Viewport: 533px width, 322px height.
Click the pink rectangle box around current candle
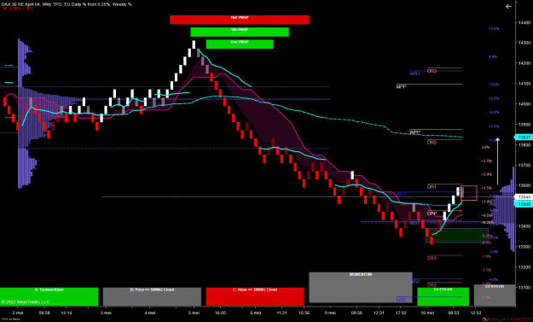[469, 193]
